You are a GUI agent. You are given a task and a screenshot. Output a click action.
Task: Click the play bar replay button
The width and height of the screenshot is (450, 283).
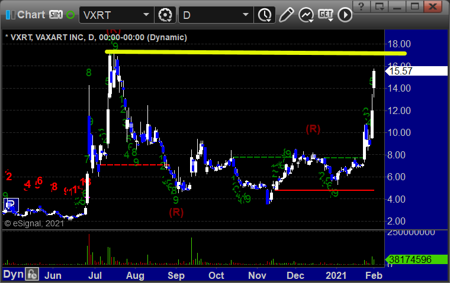coord(345,15)
